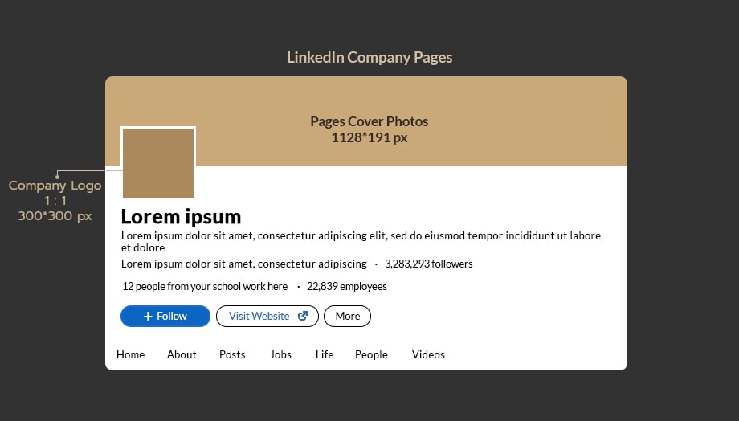Click the 3,283,293 followers text
This screenshot has width=739, height=421.
428,264
